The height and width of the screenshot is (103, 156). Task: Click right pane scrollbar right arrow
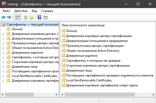point(153,94)
